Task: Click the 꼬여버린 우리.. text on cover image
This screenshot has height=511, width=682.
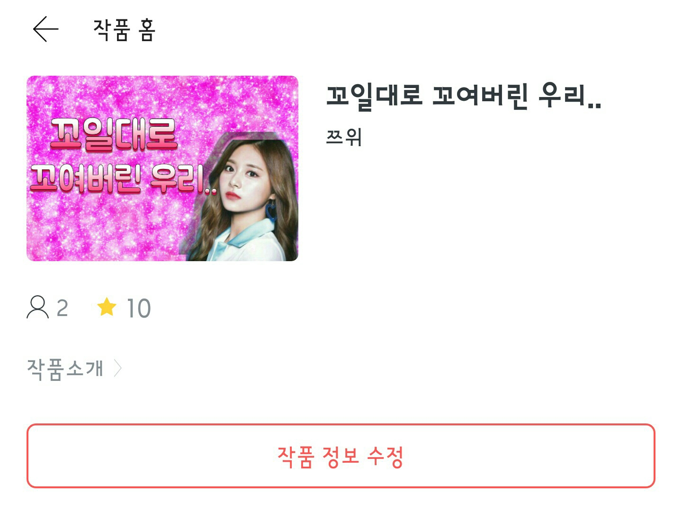Action: 123,179
